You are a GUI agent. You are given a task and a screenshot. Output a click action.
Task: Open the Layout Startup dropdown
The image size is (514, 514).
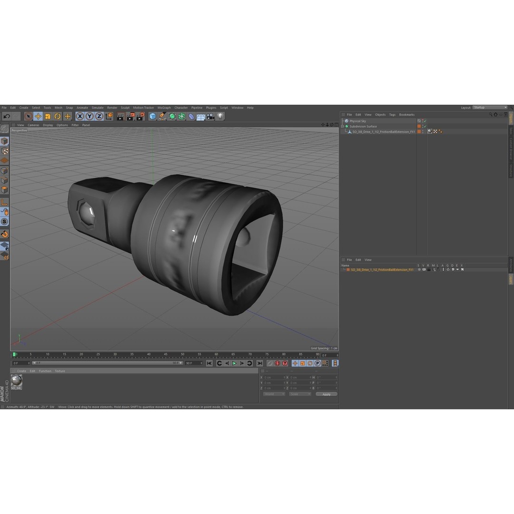tap(490, 108)
